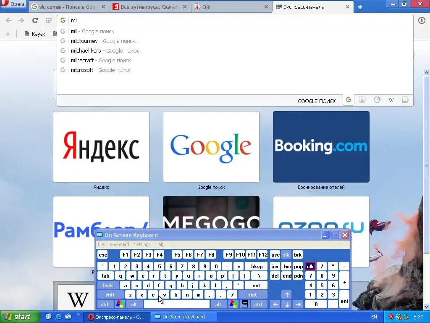Toggle the left alt key
The image size is (430, 323).
click(x=134, y=304)
